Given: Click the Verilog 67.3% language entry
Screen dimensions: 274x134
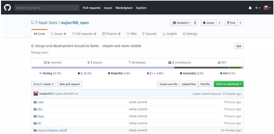Looking at the screenshot, I should coord(50,73).
